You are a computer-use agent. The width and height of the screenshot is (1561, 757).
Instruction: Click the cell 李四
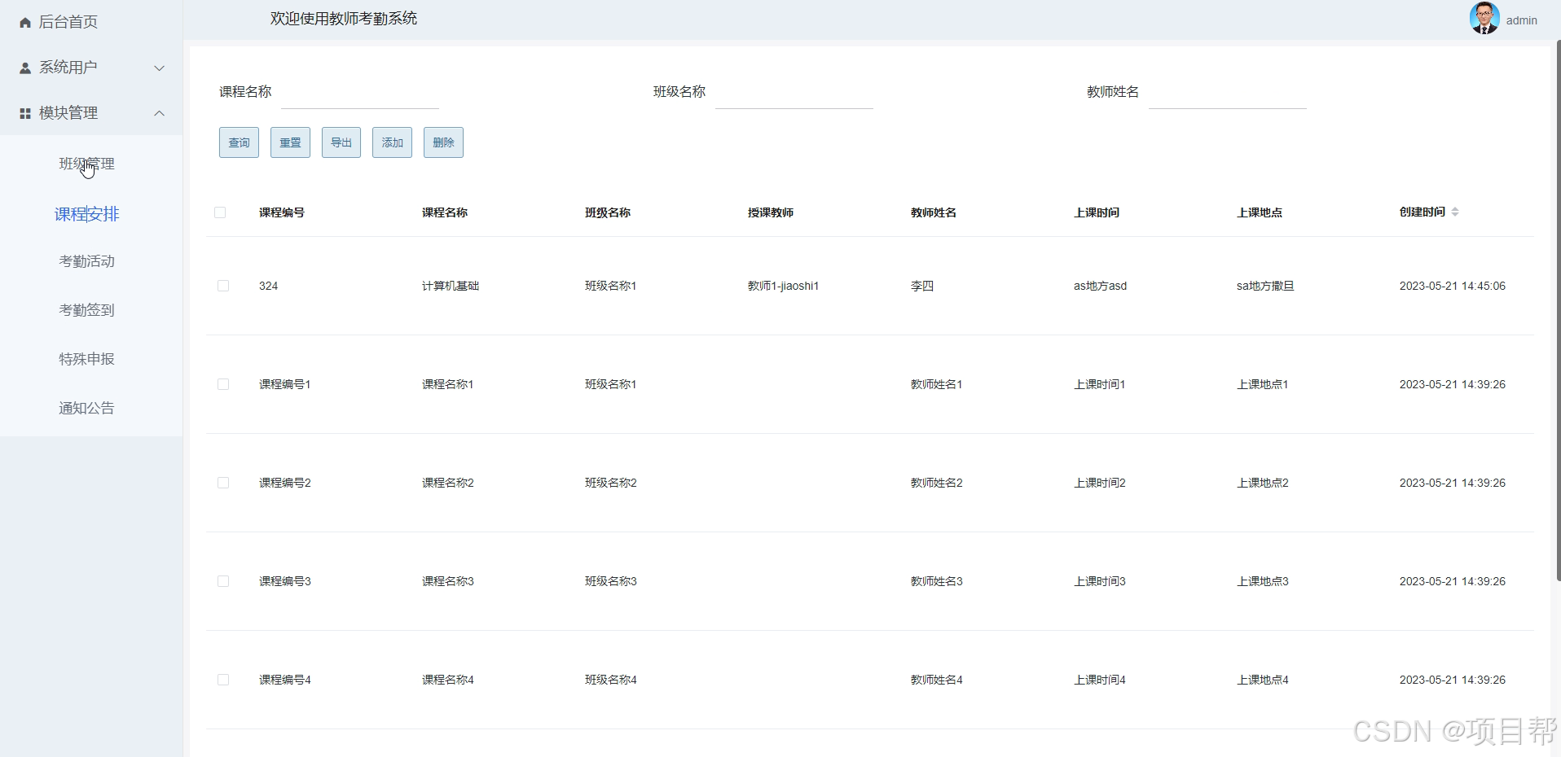click(922, 286)
